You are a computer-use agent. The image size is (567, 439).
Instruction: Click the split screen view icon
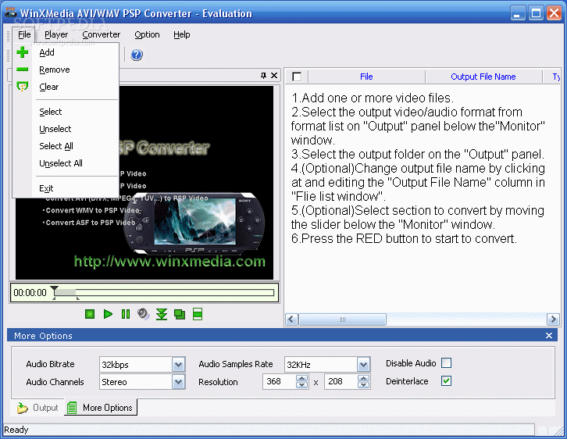pyautogui.click(x=198, y=314)
